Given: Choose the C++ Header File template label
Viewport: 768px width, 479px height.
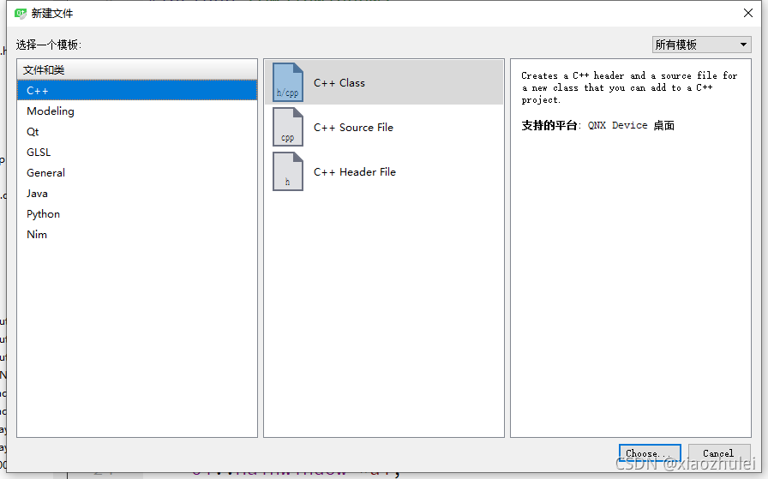Looking at the screenshot, I should coord(355,172).
